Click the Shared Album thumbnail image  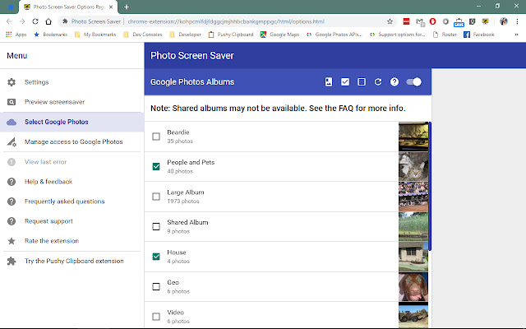tap(413, 226)
